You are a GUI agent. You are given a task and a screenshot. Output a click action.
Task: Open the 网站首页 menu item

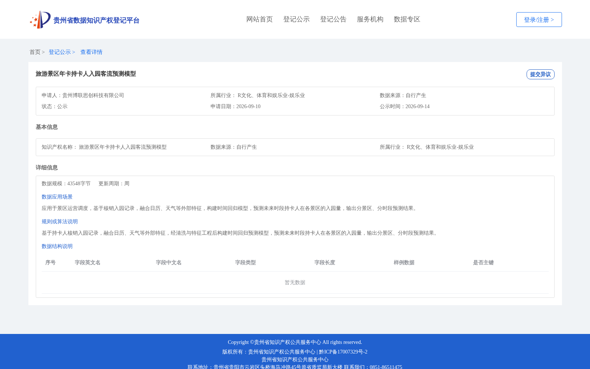coord(260,19)
